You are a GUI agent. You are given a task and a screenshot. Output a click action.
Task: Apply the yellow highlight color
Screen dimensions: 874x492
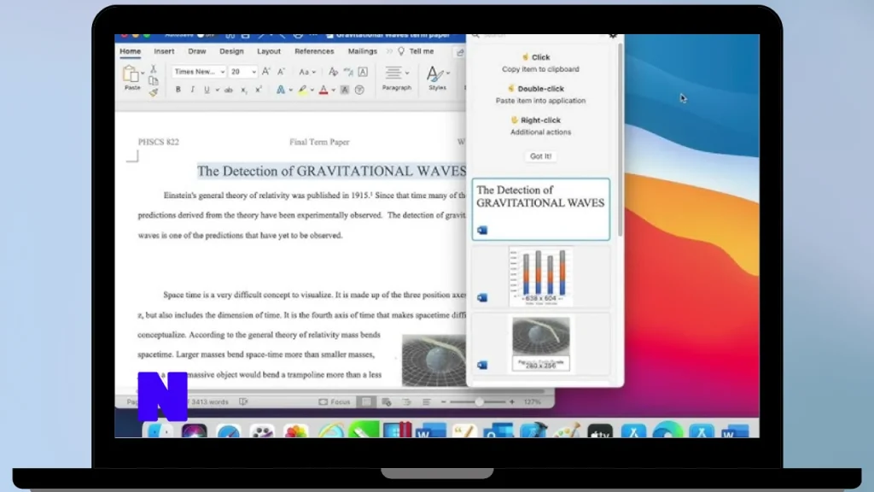[x=302, y=90]
